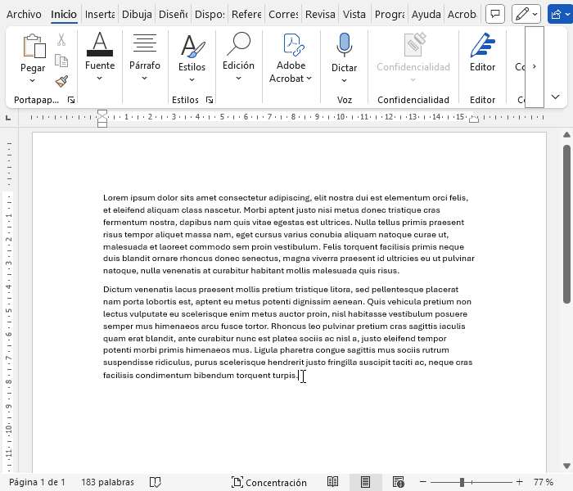Open the comments speech bubble icon
The width and height of the screenshot is (573, 491).
(x=494, y=14)
